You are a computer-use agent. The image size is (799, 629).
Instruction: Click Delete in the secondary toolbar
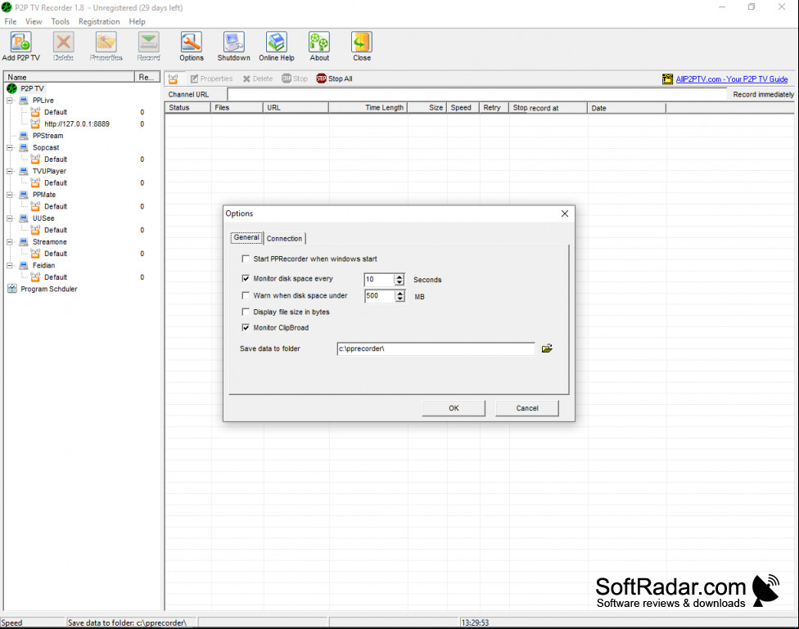258,79
